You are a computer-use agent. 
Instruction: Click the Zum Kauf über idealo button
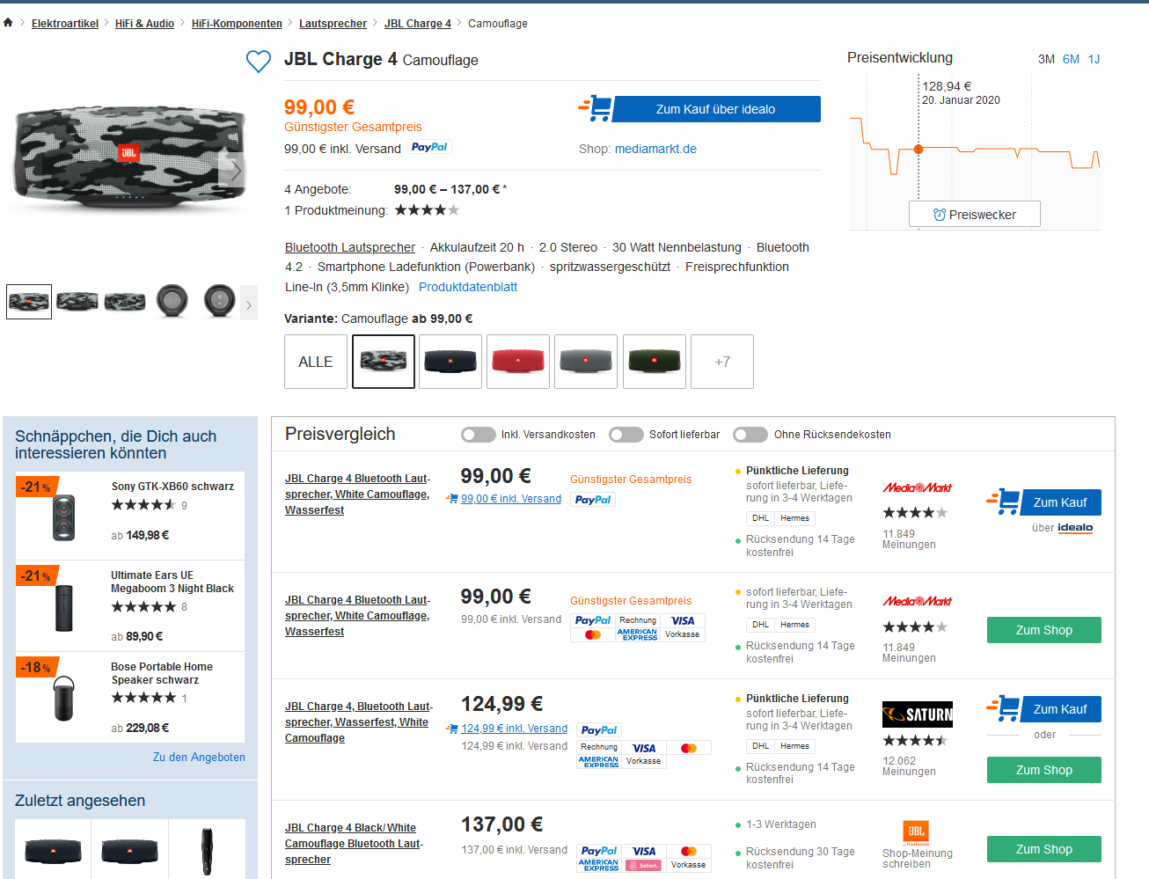tap(715, 109)
